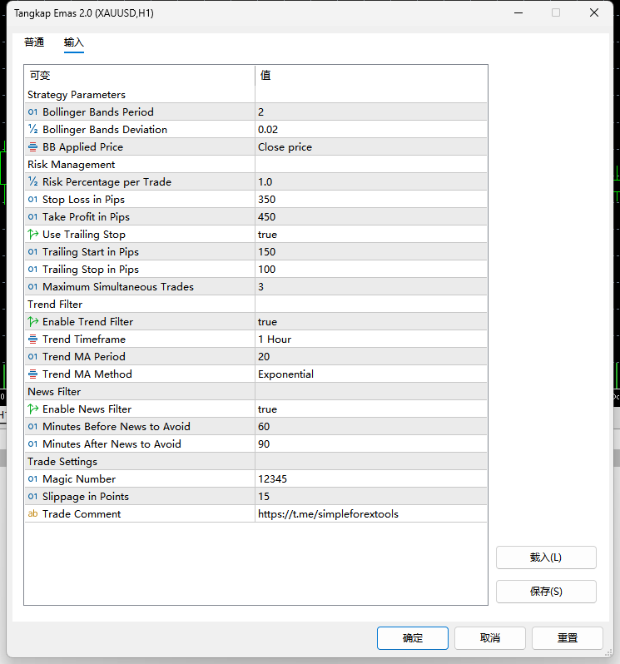The width and height of the screenshot is (620, 664).
Task: Click the 保存(S) save button
Action: pyautogui.click(x=546, y=591)
